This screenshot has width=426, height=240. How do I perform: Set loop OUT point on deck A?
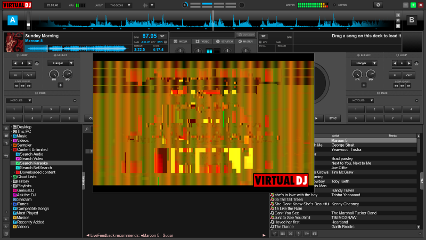(x=29, y=75)
